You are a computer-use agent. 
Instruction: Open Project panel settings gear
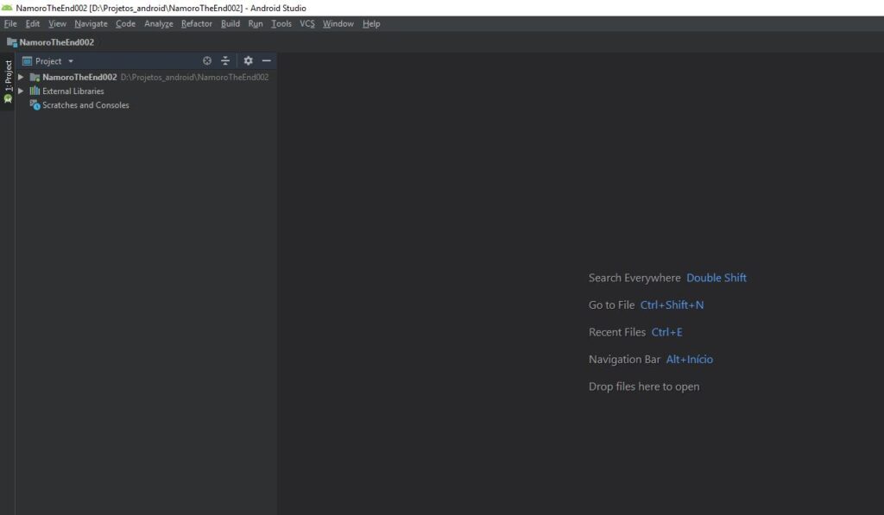(x=248, y=61)
